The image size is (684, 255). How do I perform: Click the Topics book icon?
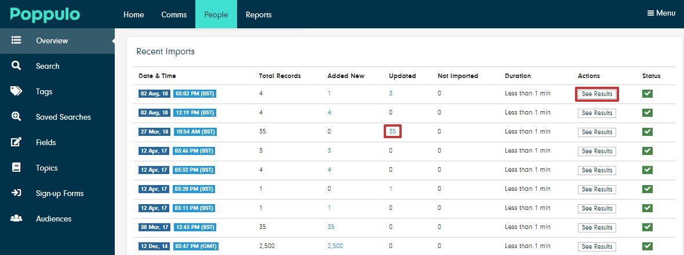click(x=16, y=168)
